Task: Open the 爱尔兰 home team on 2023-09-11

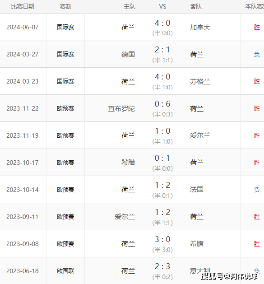Action: (125, 217)
